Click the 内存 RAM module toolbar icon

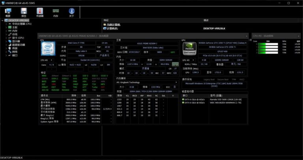(x=56, y=13)
